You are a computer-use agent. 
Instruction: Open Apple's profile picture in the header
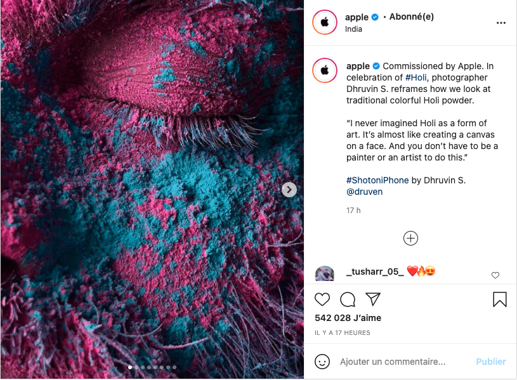pos(325,22)
